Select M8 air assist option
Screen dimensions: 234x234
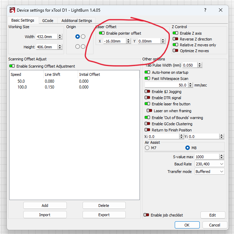(x=187, y=148)
